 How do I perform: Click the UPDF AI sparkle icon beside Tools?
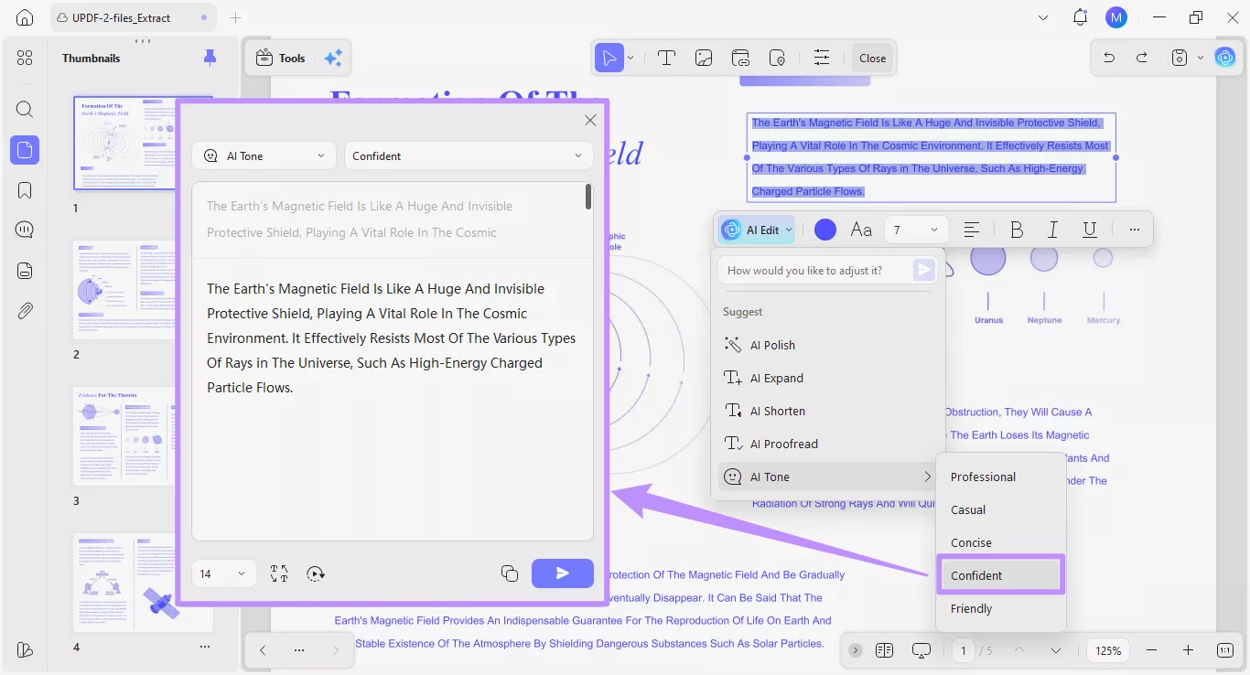333,59
